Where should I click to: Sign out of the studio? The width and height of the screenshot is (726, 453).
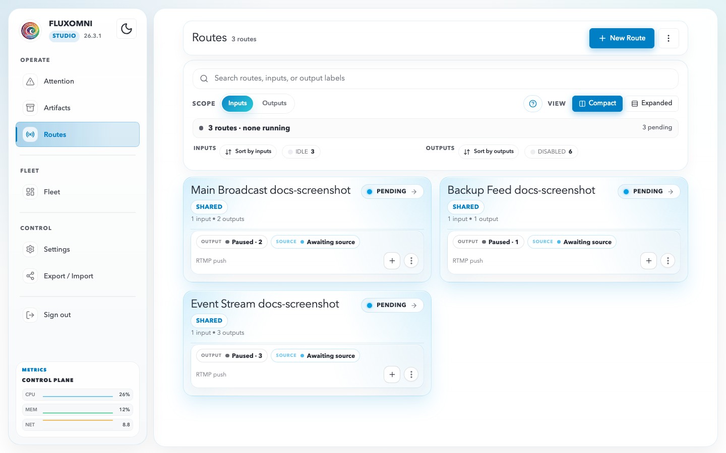coord(78,315)
